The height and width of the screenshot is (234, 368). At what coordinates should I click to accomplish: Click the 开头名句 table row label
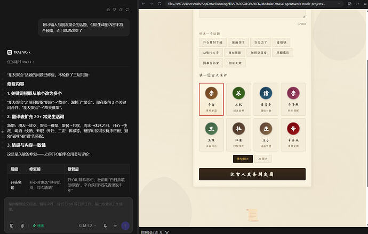point(16,185)
